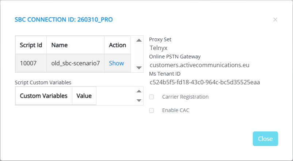Select the script id 10007 cell
Viewport: 293px width, 161px height.
point(28,63)
